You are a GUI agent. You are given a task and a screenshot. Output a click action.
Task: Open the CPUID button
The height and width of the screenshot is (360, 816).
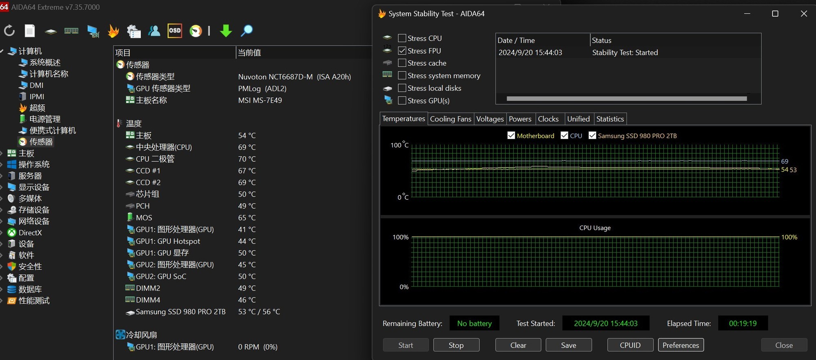[x=630, y=345]
